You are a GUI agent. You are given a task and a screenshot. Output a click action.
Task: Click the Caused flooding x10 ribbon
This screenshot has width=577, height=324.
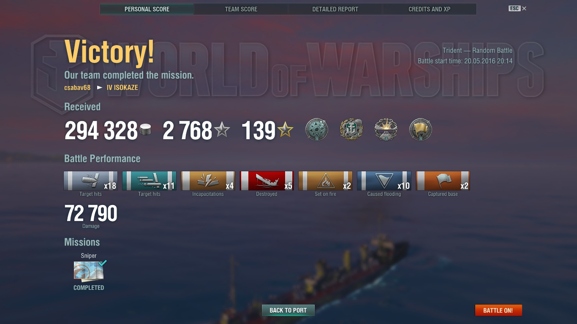point(384,181)
